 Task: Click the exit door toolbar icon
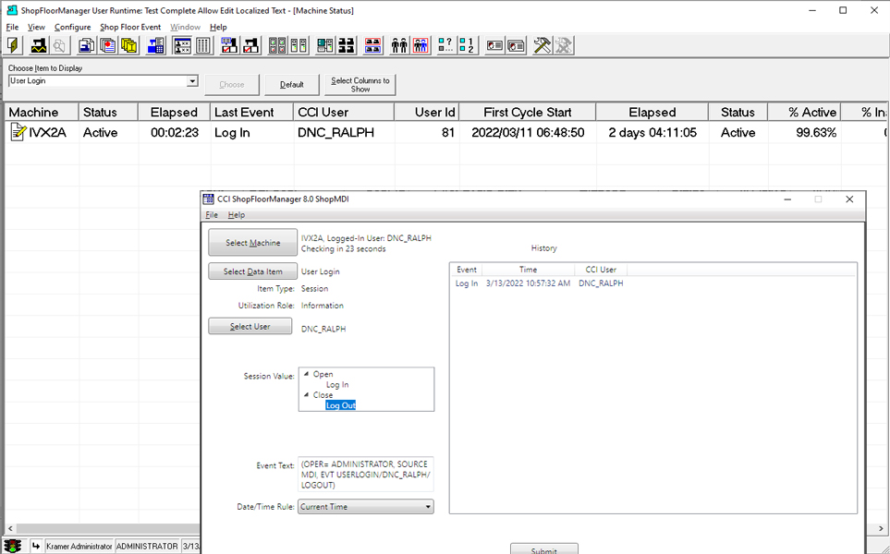[x=13, y=45]
